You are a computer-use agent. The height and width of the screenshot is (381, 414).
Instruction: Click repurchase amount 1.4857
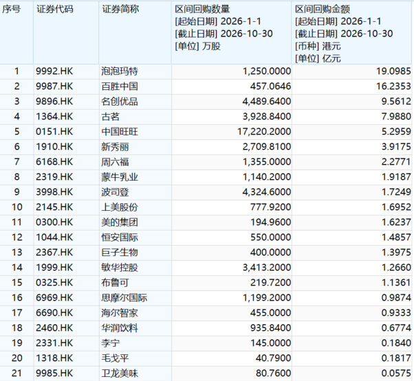coord(396,238)
